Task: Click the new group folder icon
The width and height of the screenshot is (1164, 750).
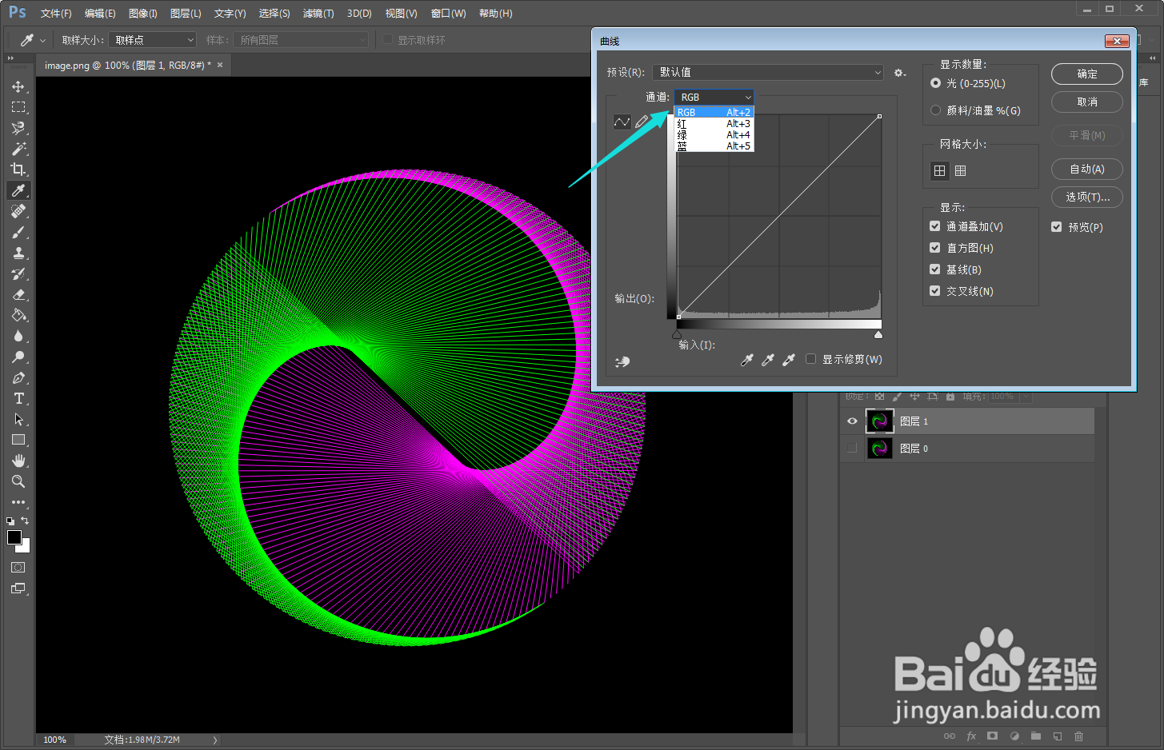Action: [1036, 736]
